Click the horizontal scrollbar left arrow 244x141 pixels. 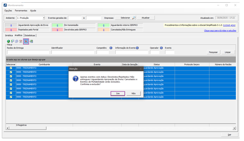click(7, 128)
